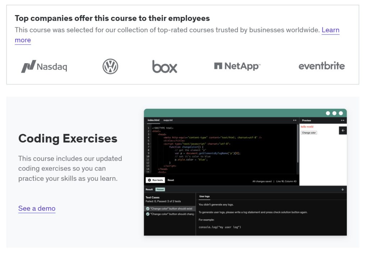
Task: Widen the Preview pane using its expand arrows
Action: point(342,120)
